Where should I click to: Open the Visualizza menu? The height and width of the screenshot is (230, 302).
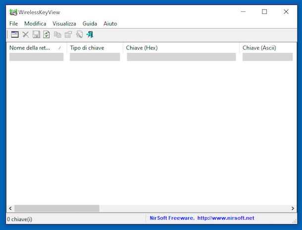coord(64,24)
